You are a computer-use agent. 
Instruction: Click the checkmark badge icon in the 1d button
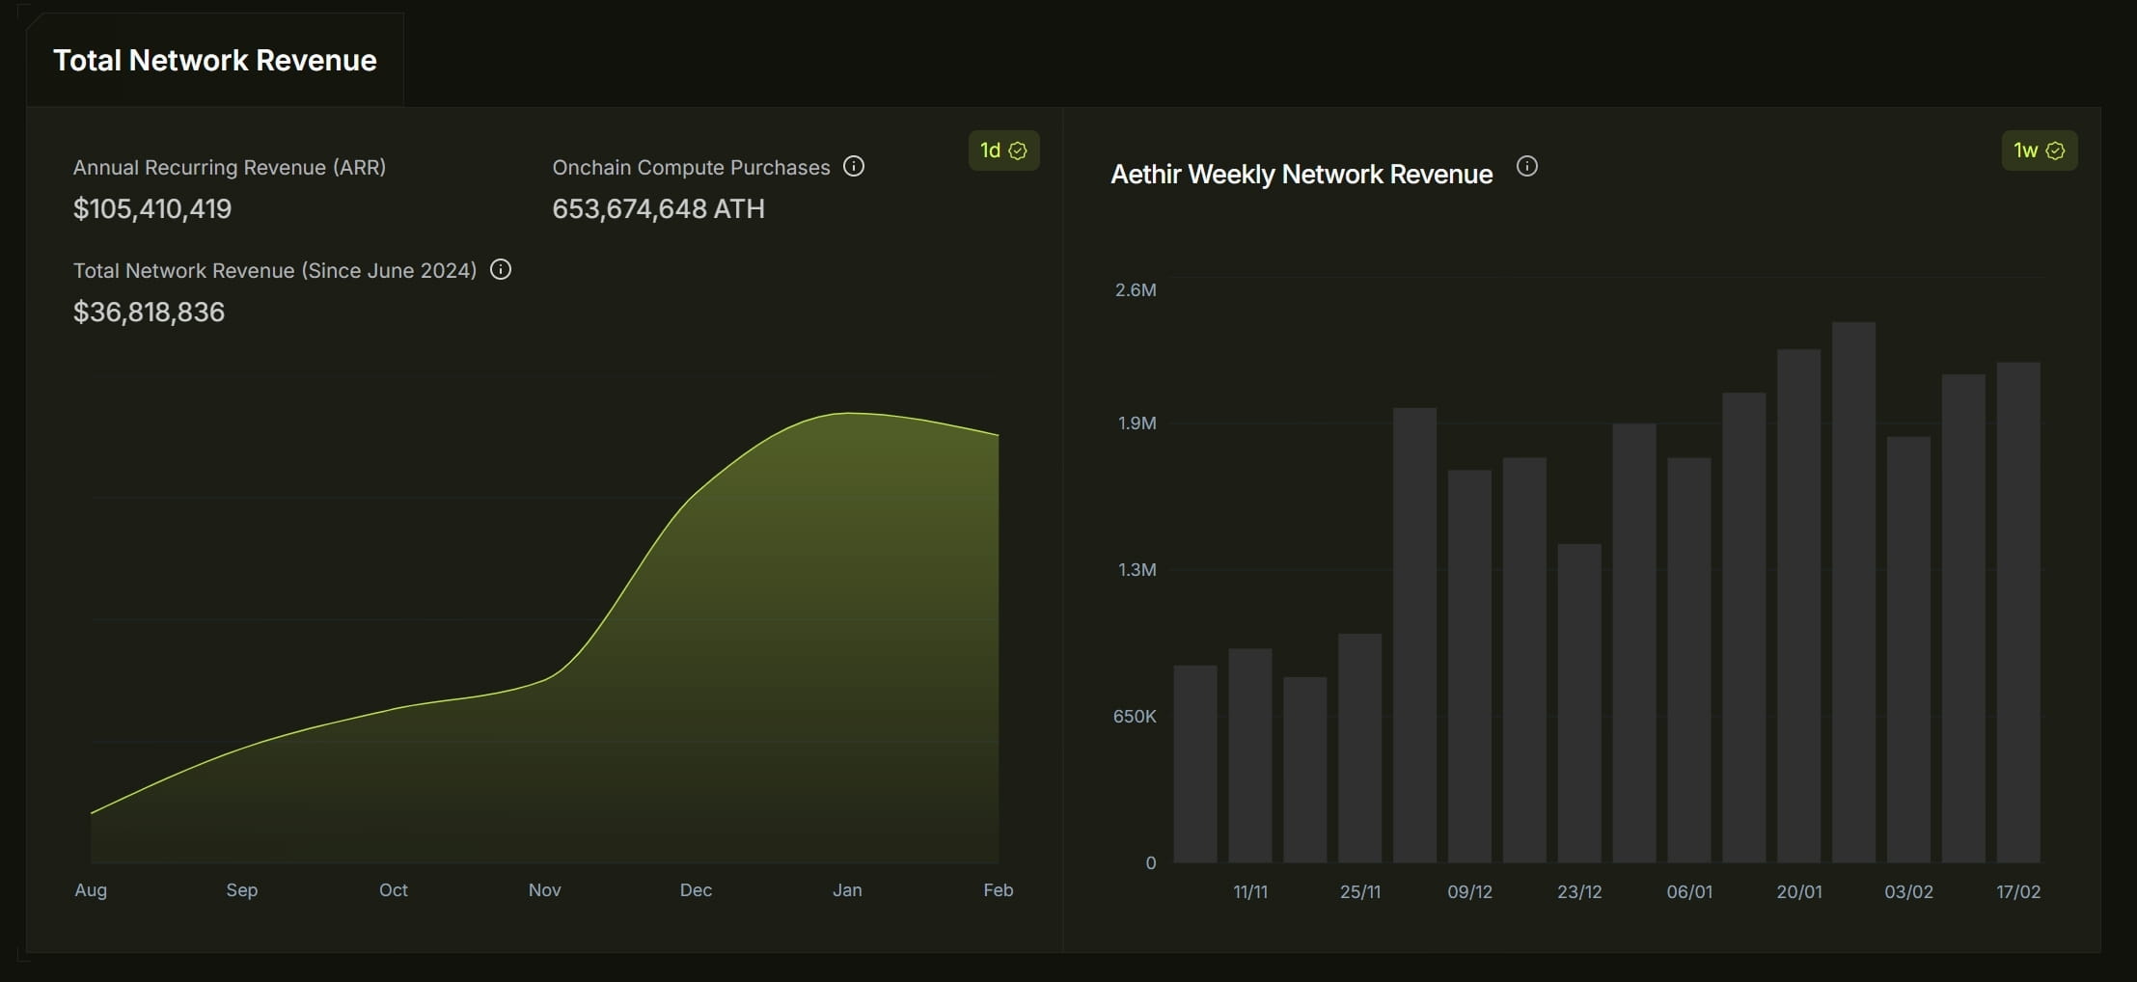coord(1018,150)
